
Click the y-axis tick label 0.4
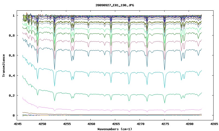(12, 75)
